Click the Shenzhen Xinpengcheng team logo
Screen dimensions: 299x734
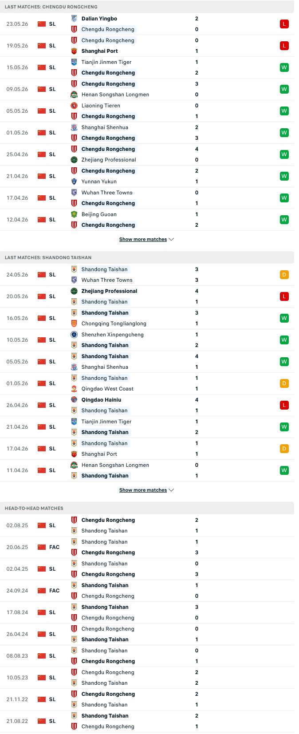tap(74, 335)
